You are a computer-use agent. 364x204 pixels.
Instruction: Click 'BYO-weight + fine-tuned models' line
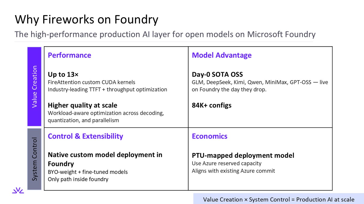click(x=88, y=172)
